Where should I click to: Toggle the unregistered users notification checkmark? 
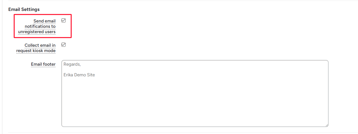point(64,21)
